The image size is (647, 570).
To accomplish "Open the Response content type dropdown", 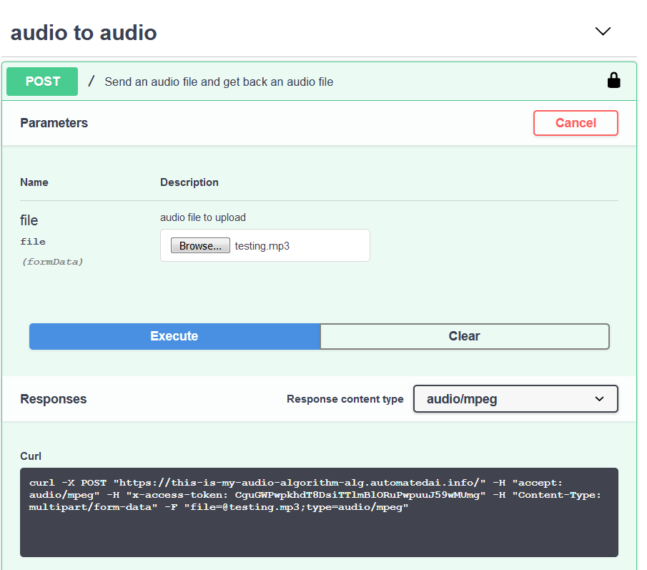I will coord(515,398).
